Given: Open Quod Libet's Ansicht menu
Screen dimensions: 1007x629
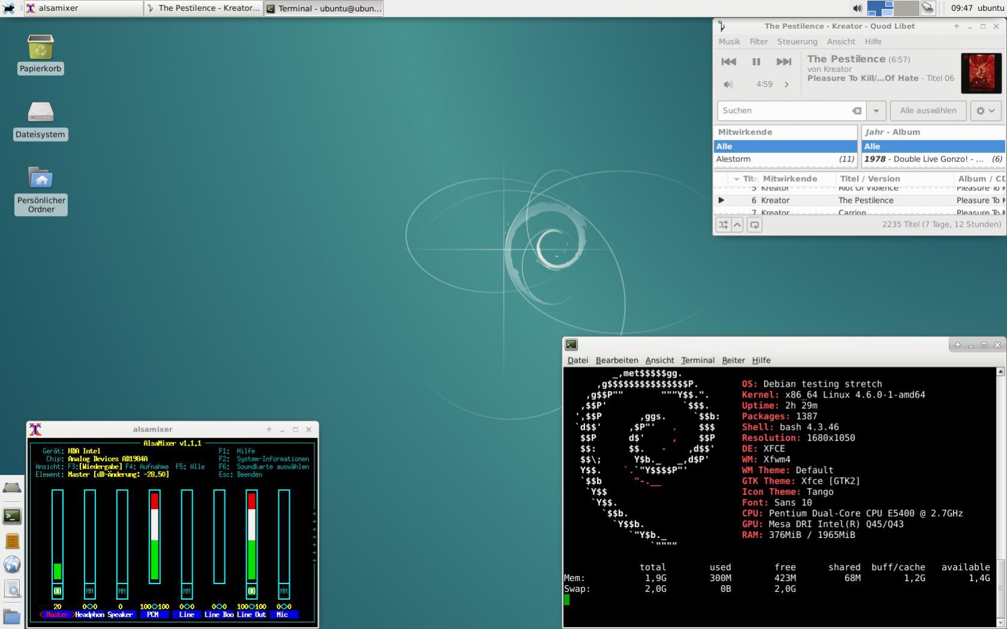Looking at the screenshot, I should [841, 41].
